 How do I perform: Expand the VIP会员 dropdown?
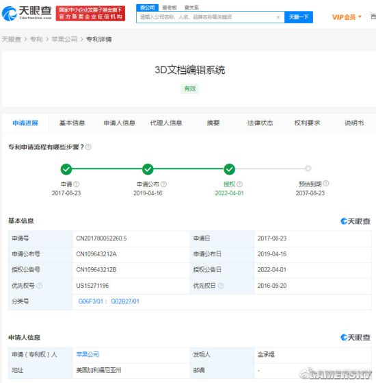point(347,17)
